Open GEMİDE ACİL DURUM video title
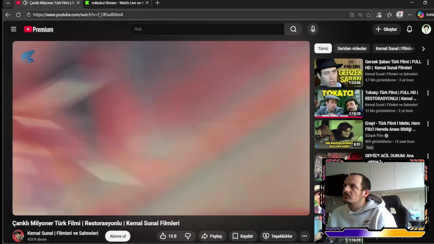Image resolution: width=434 pixels, height=244 pixels. coord(389,156)
